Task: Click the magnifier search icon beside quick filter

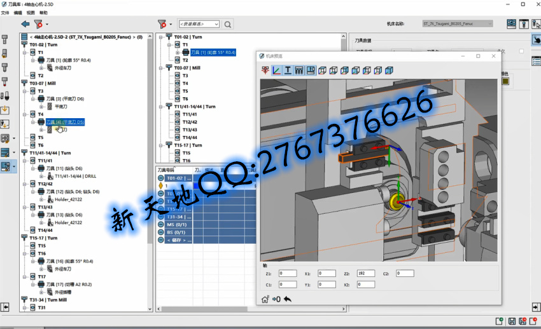Action: pyautogui.click(x=228, y=24)
